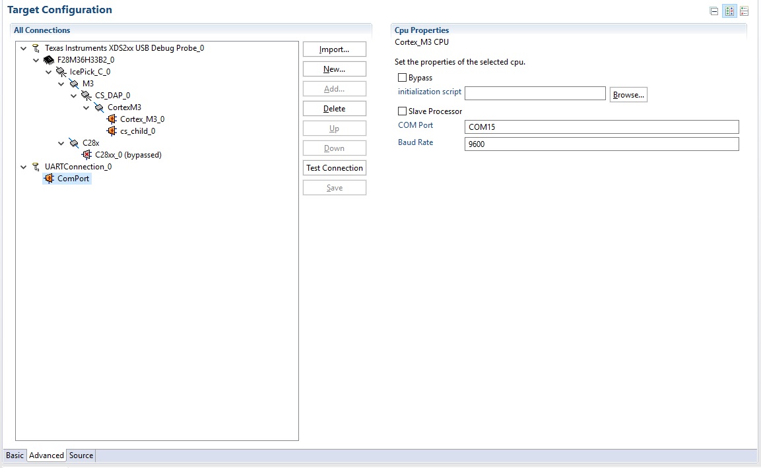Select the IcePick_C_0 router icon

(x=61, y=71)
